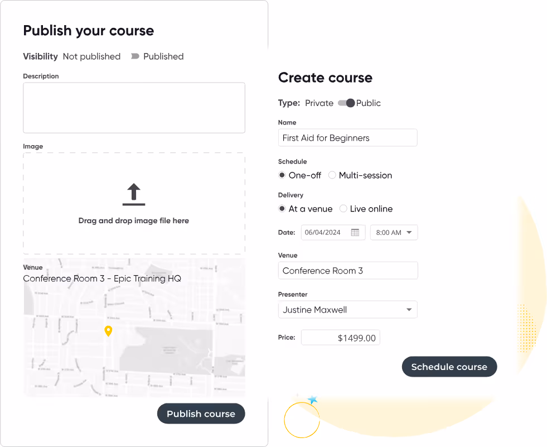Select the Multi-session schedule option
This screenshot has height=447, width=547.
pos(332,175)
